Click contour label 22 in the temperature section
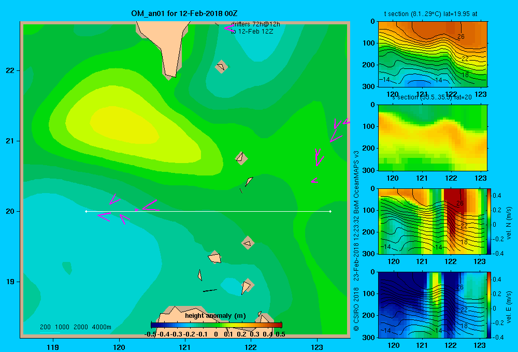518x352 pixels. click(465, 59)
